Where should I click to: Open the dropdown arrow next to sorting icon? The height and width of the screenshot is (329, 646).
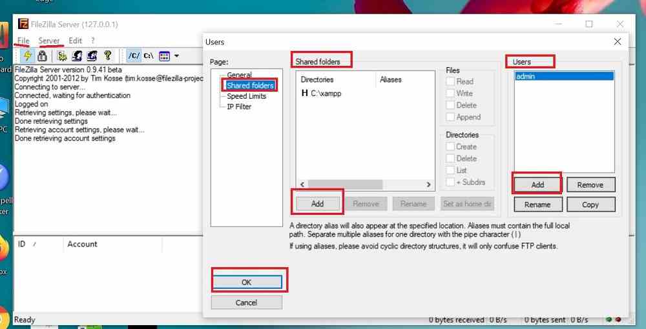(176, 56)
